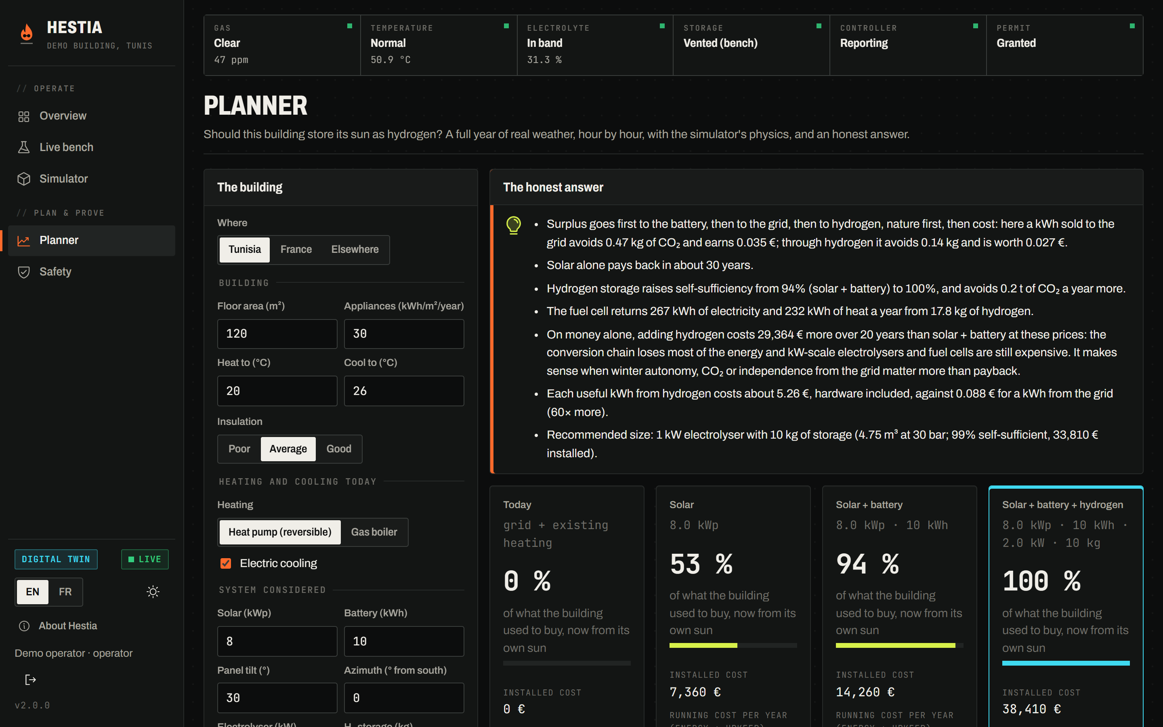1163x727 pixels.
Task: Click the Battery kWh input field
Action: point(404,641)
